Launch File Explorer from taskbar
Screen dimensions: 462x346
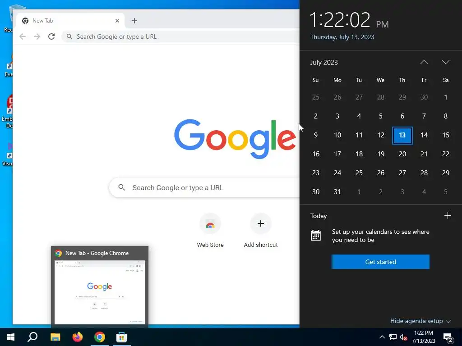point(55,337)
